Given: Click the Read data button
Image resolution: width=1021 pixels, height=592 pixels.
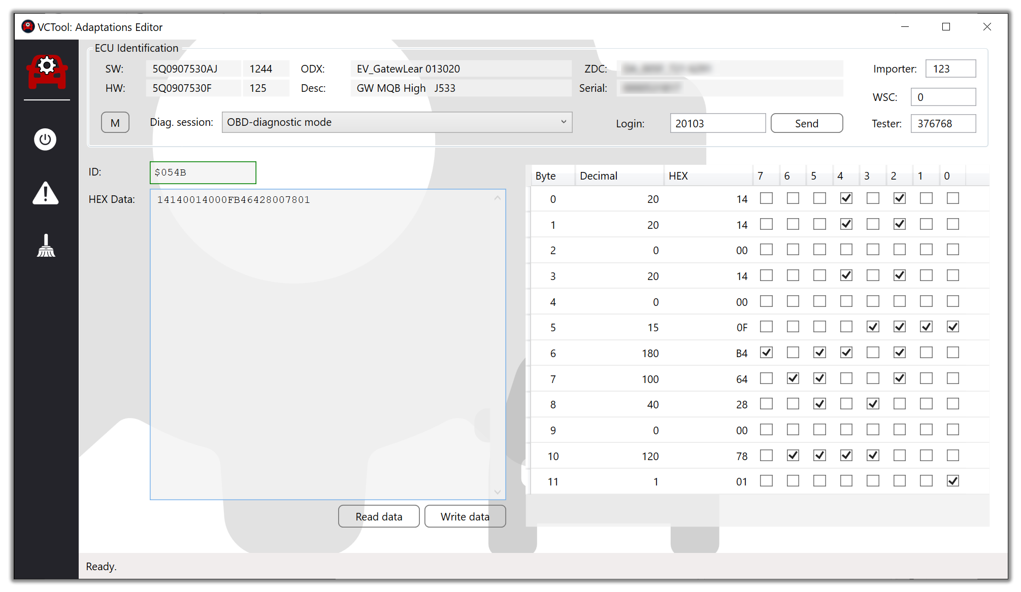Looking at the screenshot, I should coord(379,516).
